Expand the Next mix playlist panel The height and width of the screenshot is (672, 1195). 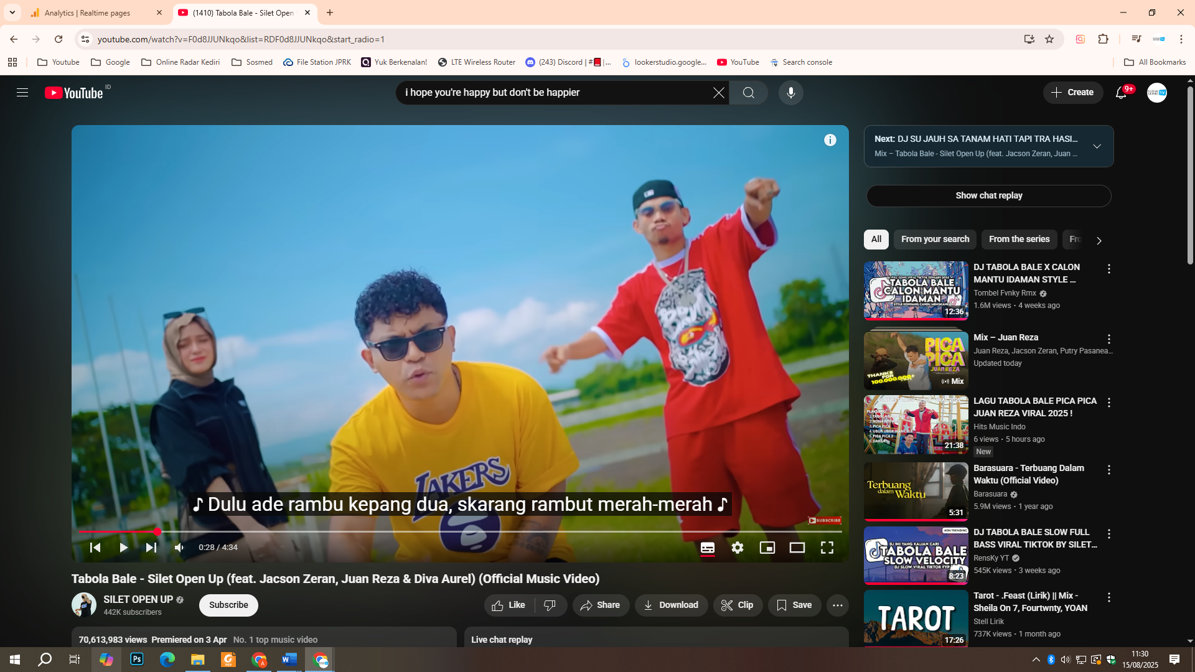tap(1097, 146)
